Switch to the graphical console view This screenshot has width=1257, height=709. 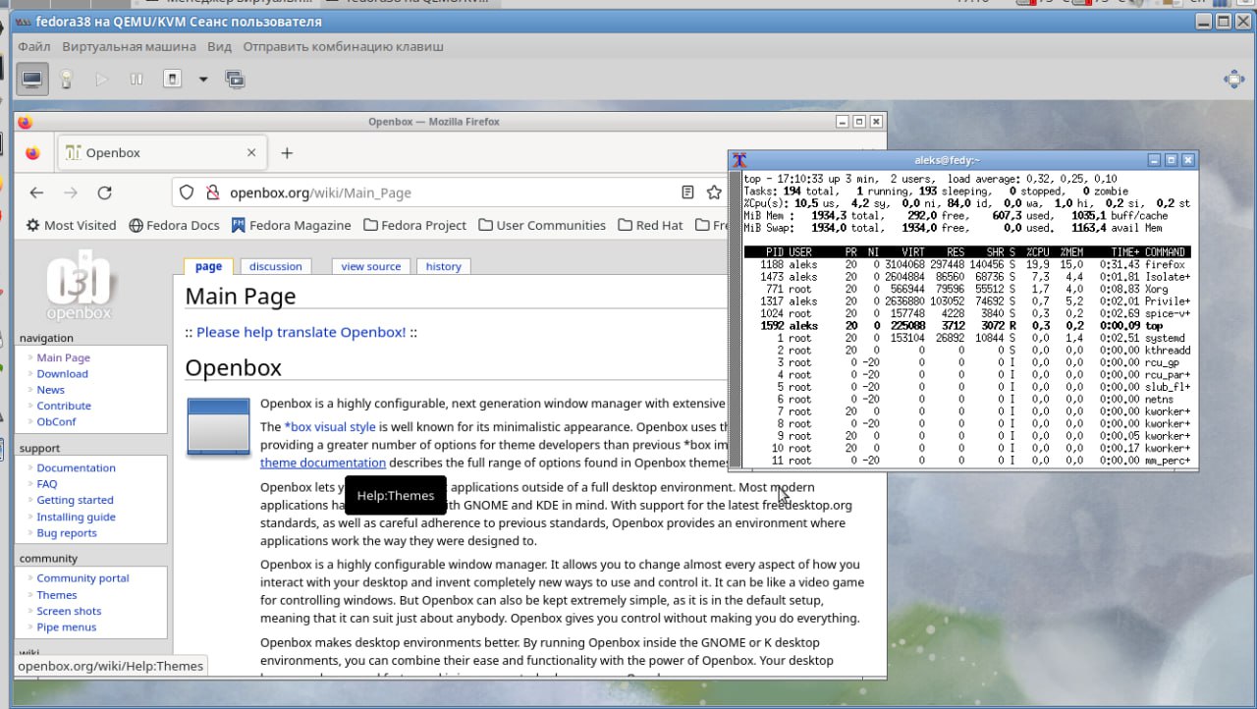tap(32, 80)
